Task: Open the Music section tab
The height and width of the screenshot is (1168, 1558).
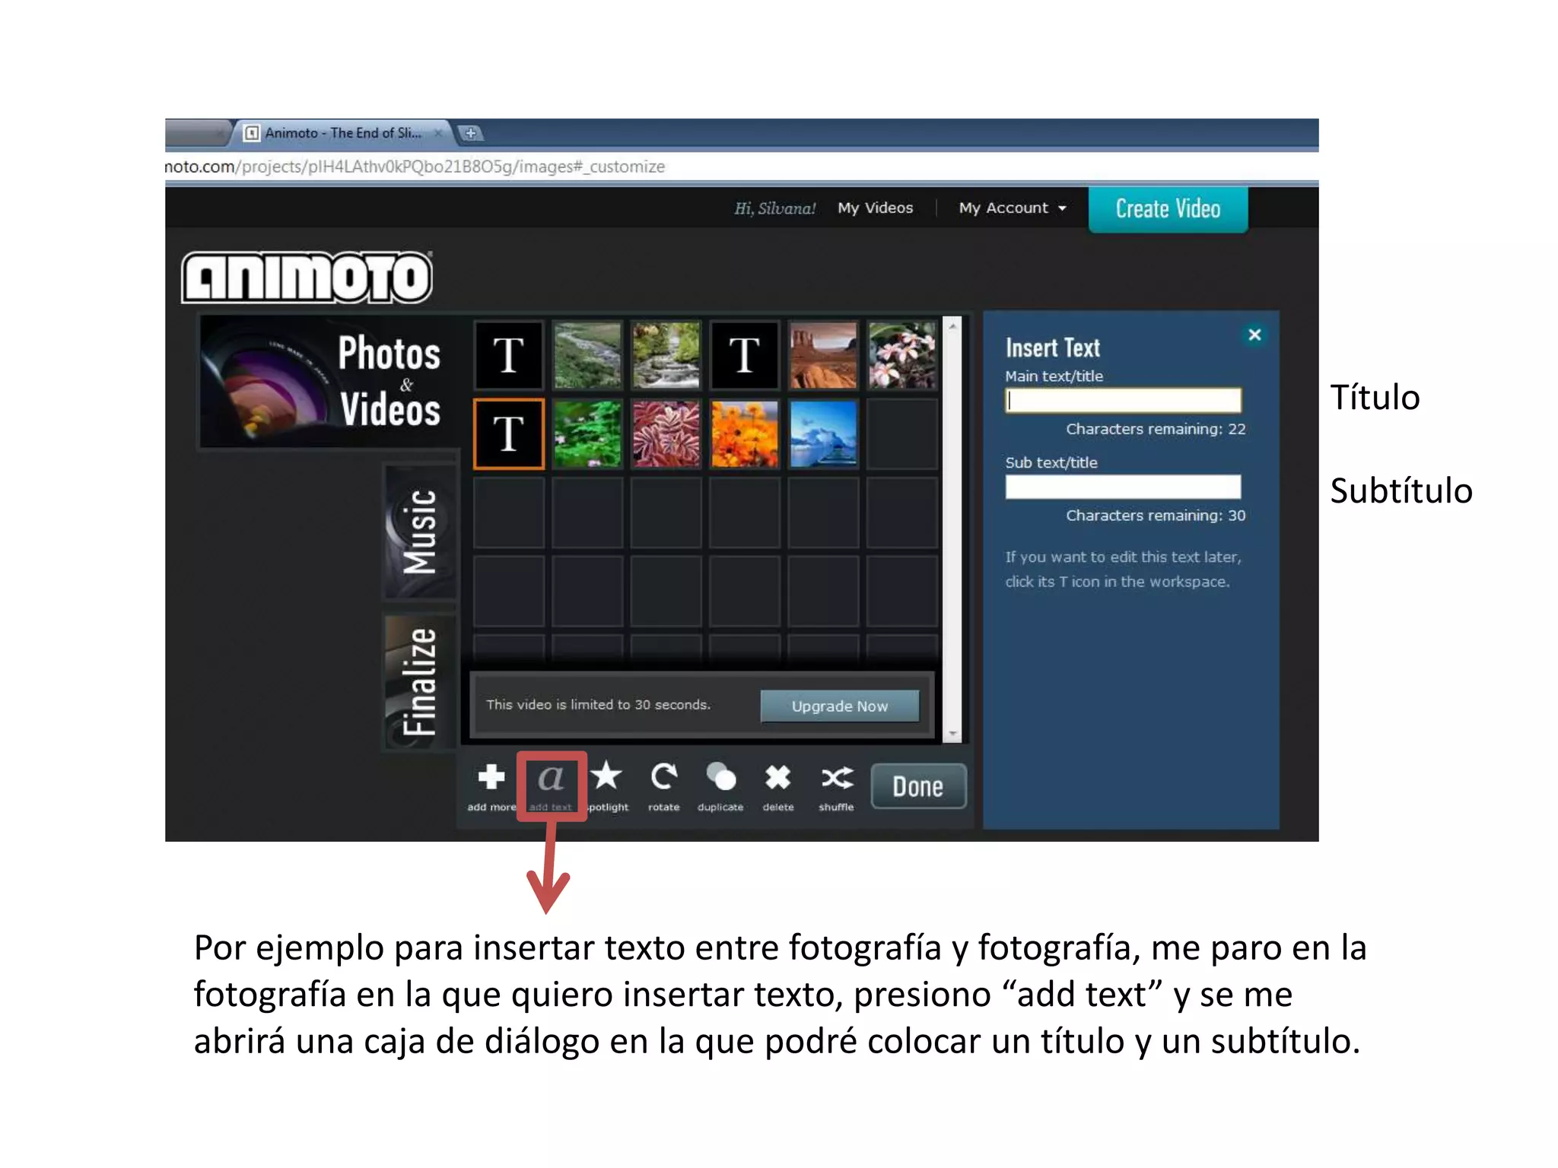Action: 420,532
